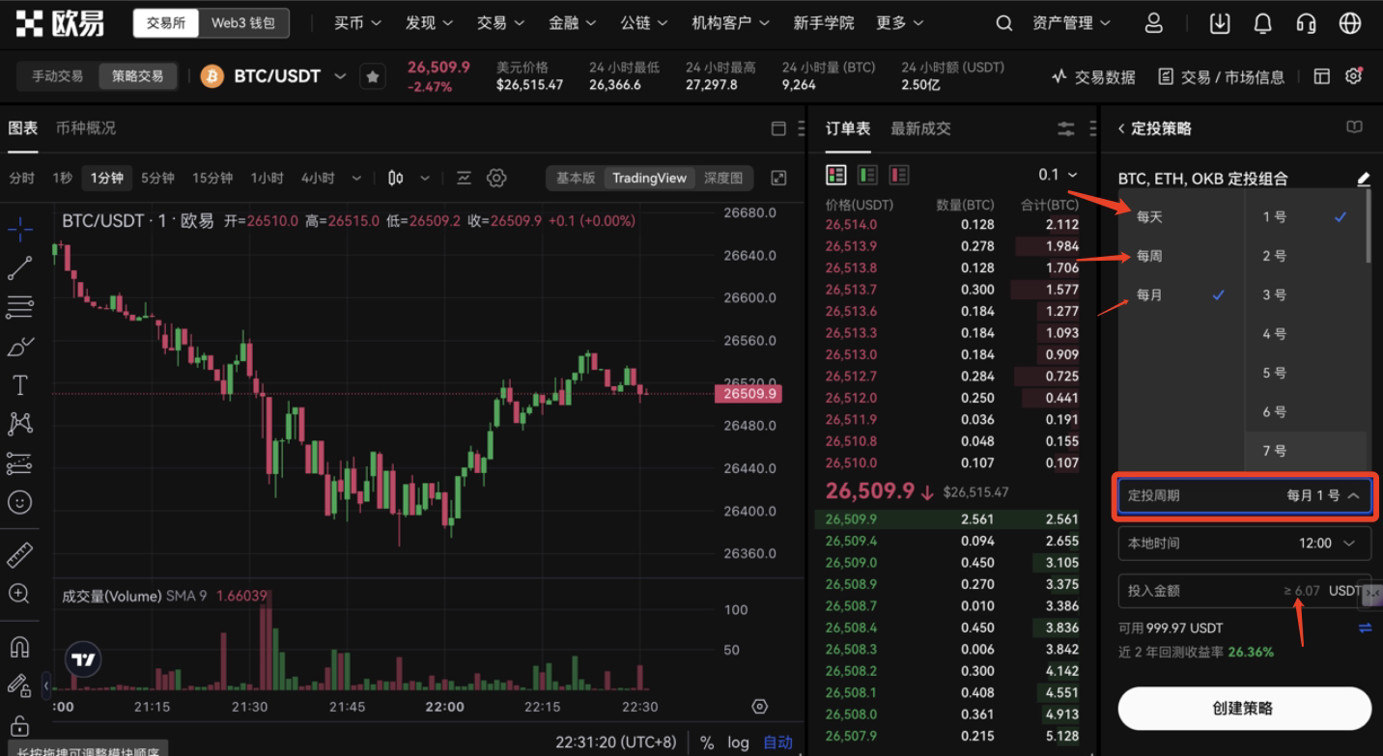
Task: Switch to the 最新成交 tab
Action: click(x=920, y=128)
